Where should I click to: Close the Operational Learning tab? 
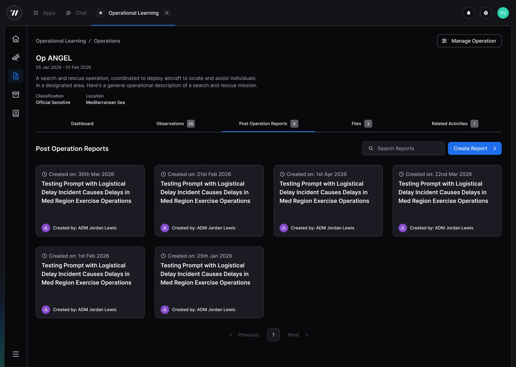pos(167,13)
